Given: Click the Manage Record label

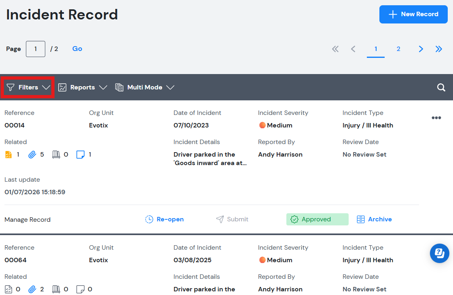Looking at the screenshot, I should pos(28,220).
